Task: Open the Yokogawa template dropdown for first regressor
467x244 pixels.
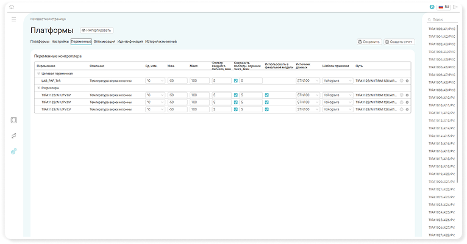Action: coord(337,95)
